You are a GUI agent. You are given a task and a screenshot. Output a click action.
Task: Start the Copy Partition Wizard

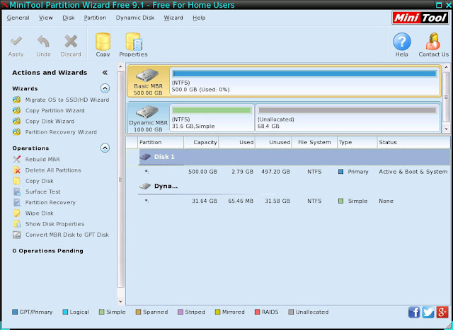[55, 110]
